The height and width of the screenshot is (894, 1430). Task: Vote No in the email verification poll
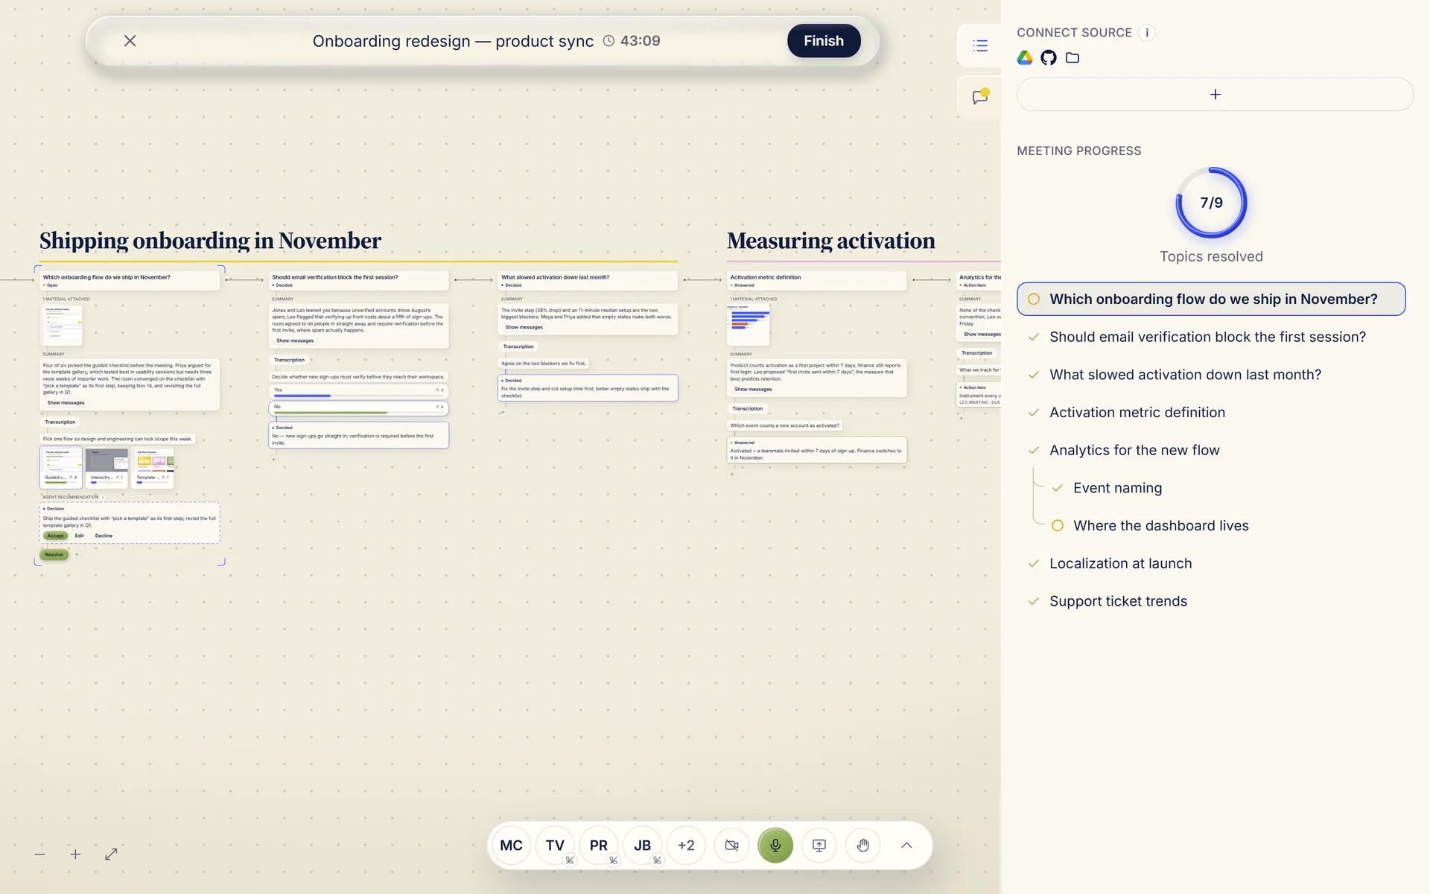click(x=358, y=408)
